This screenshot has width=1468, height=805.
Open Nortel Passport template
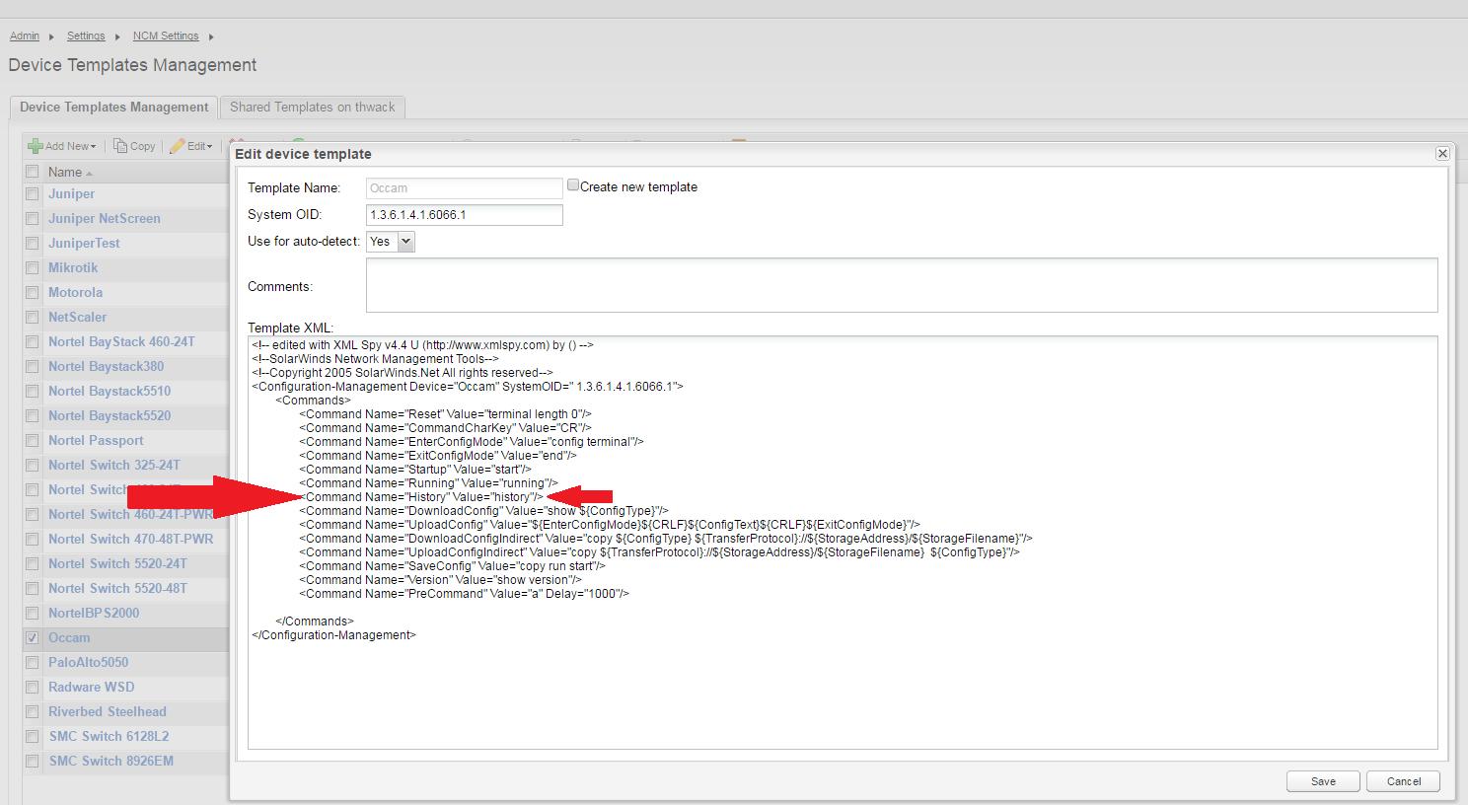click(96, 441)
